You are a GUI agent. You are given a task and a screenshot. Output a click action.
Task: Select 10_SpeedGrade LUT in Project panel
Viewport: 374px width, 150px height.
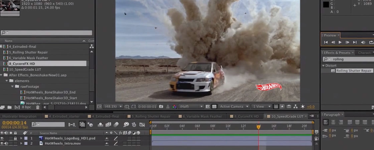[25, 70]
